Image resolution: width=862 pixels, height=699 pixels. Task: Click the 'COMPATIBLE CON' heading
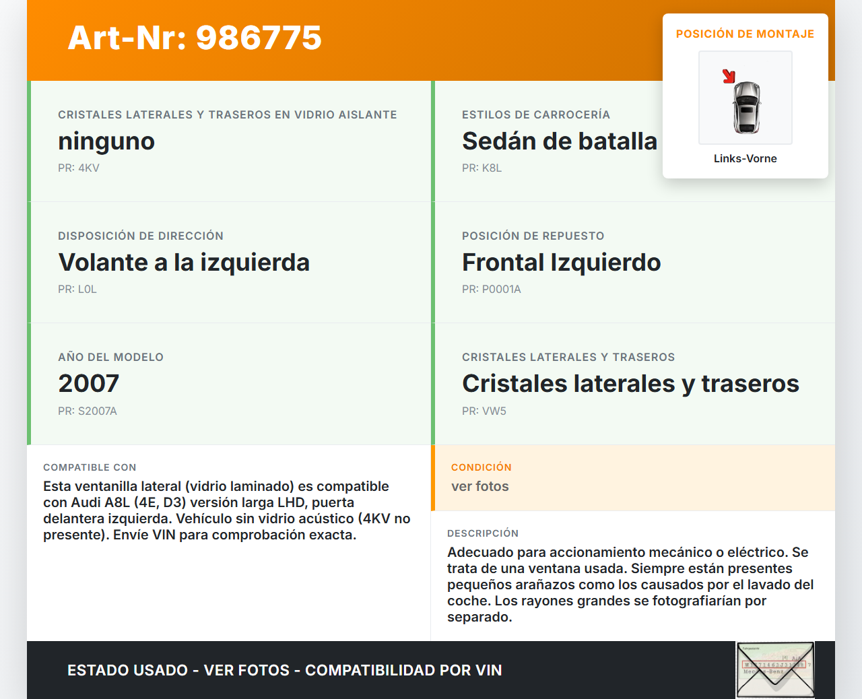click(x=90, y=467)
